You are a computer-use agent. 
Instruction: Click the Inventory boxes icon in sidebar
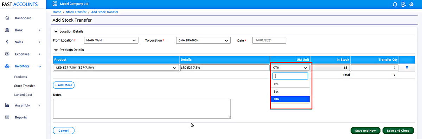point(7,66)
